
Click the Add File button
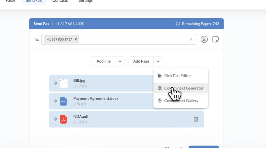(x=104, y=61)
